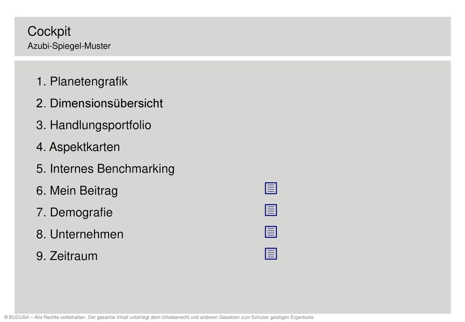
Task: Open the list icon beside Demografie
Action: 271,210
